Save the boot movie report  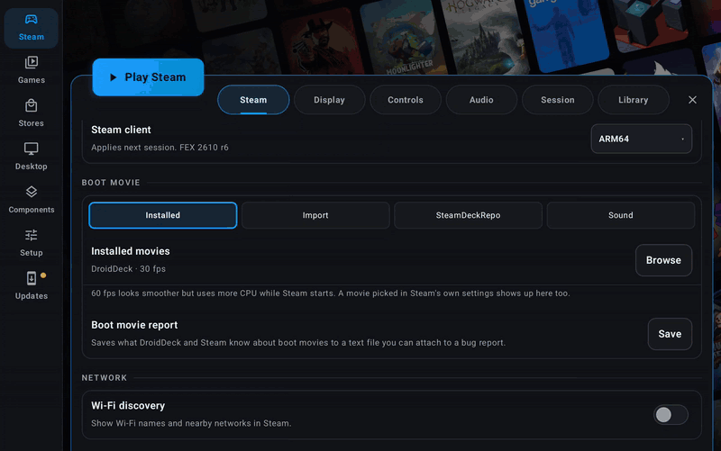[670, 334]
